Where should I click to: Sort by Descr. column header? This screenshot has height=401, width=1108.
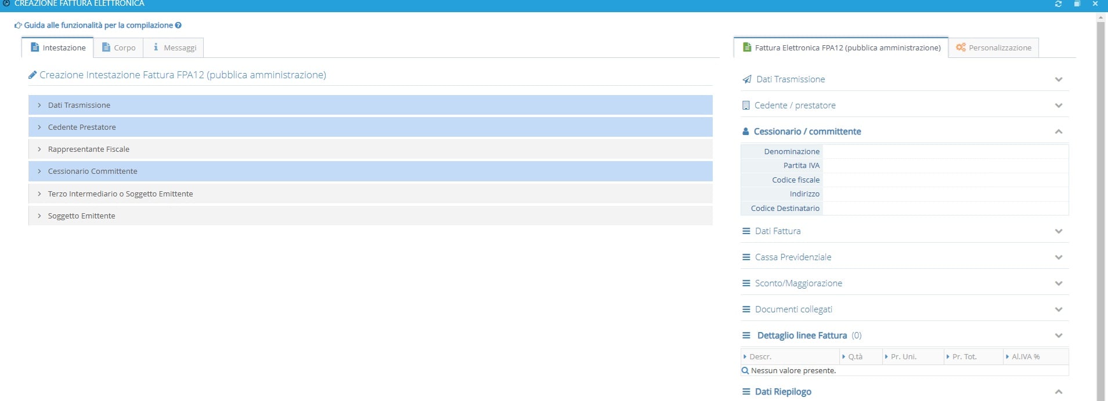coord(760,357)
